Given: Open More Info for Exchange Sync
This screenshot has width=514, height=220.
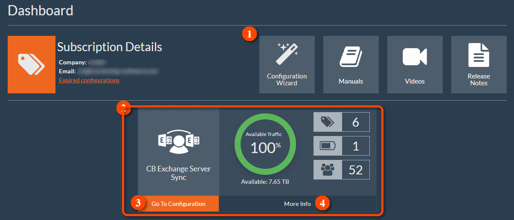Looking at the screenshot, I should [297, 204].
